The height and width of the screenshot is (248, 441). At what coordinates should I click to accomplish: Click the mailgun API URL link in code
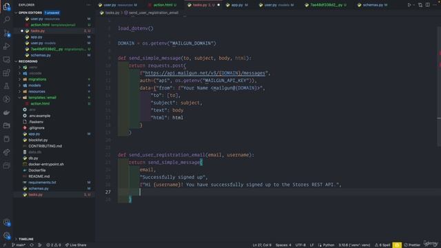tap(205, 73)
